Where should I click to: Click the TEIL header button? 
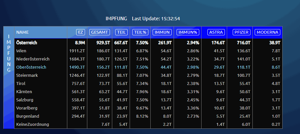point(121,32)
